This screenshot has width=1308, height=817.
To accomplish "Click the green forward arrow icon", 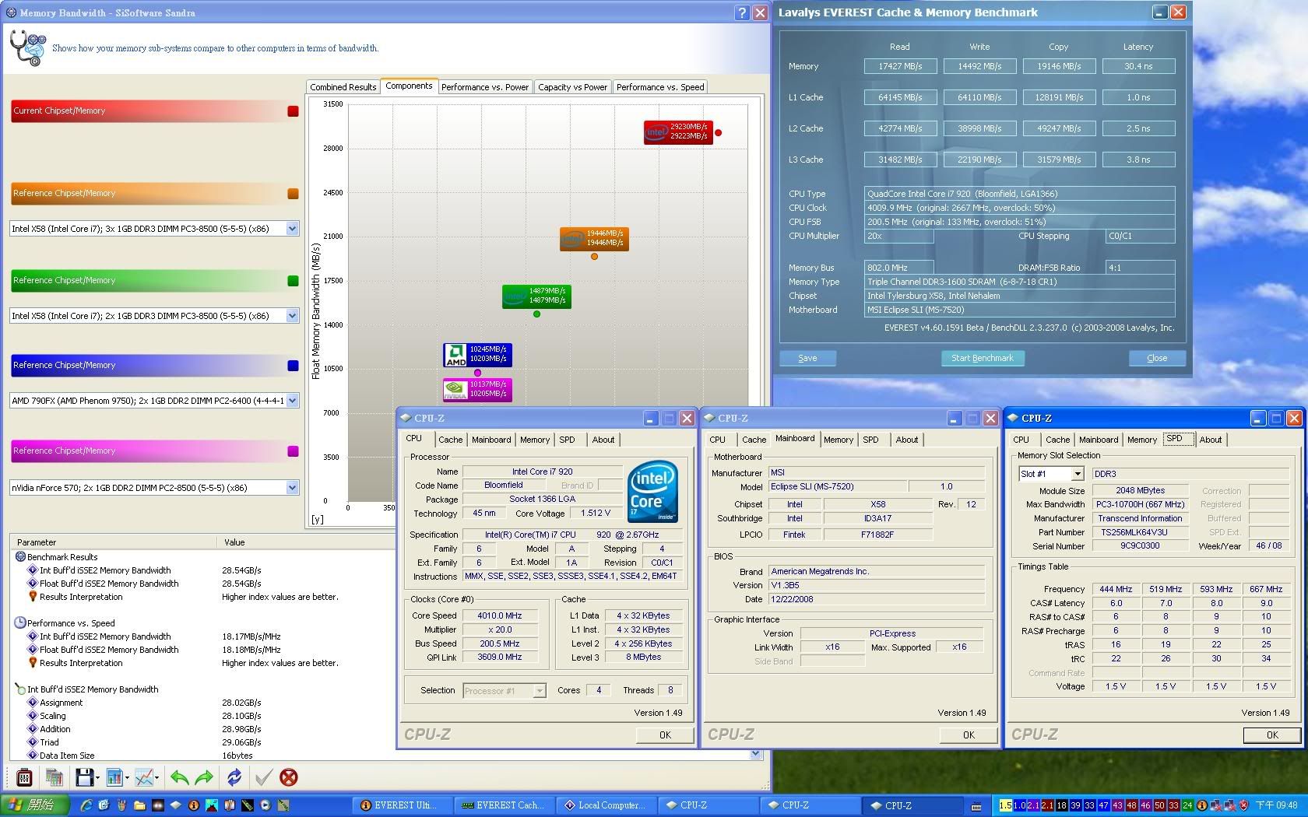I will 204,777.
